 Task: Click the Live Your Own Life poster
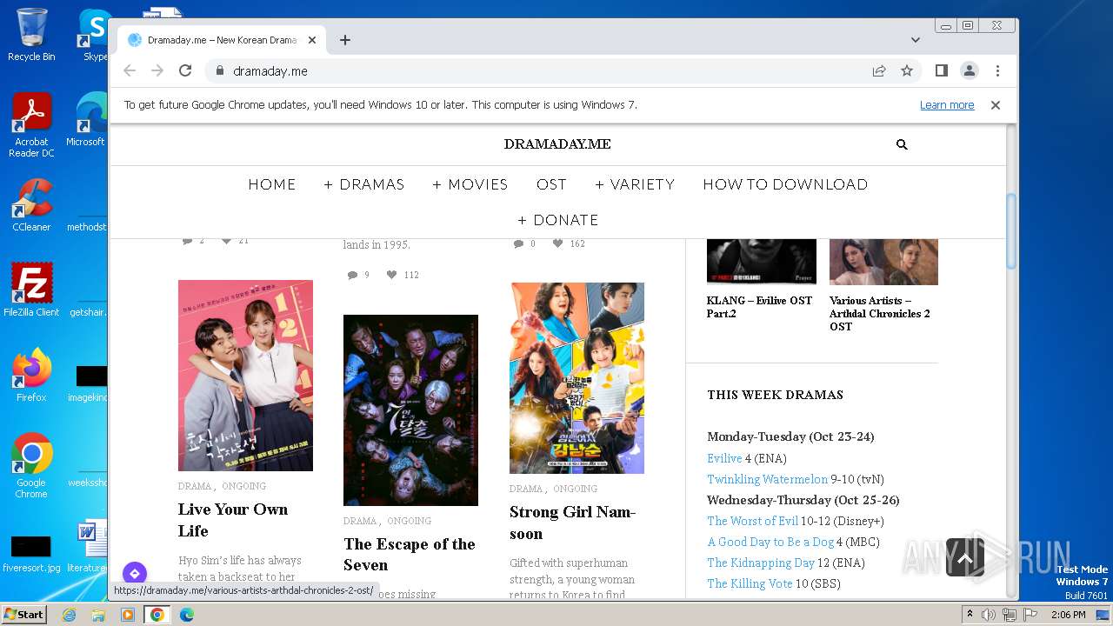tap(245, 376)
